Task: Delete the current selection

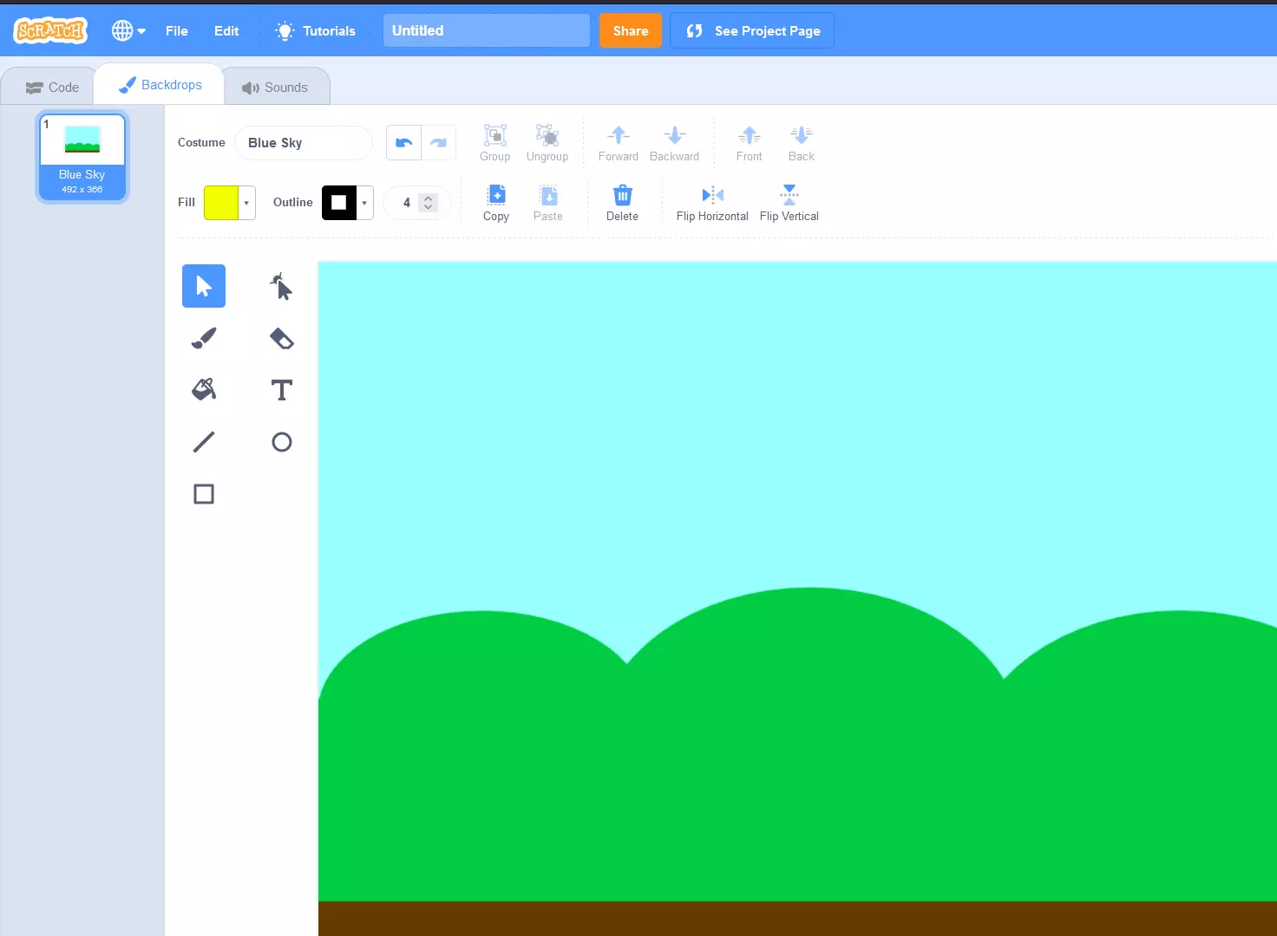Action: (622, 202)
